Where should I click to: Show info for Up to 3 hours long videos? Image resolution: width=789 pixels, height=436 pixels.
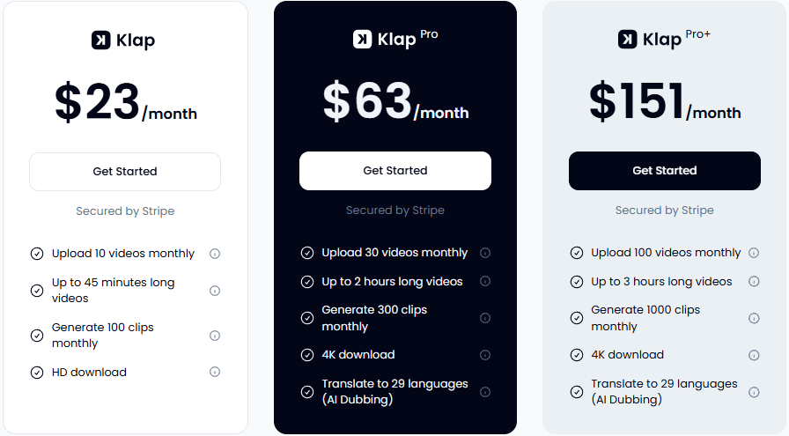(754, 282)
